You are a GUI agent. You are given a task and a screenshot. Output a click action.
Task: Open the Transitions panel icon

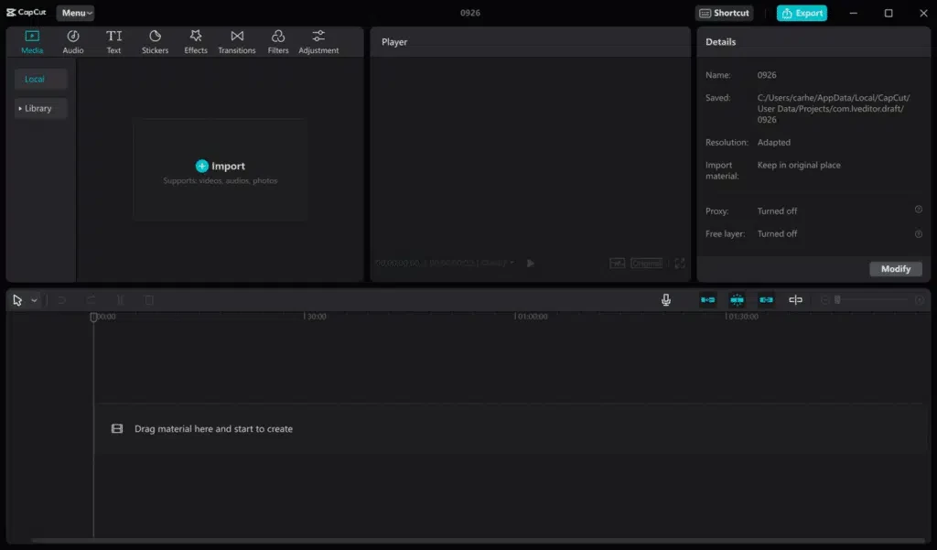[237, 41]
